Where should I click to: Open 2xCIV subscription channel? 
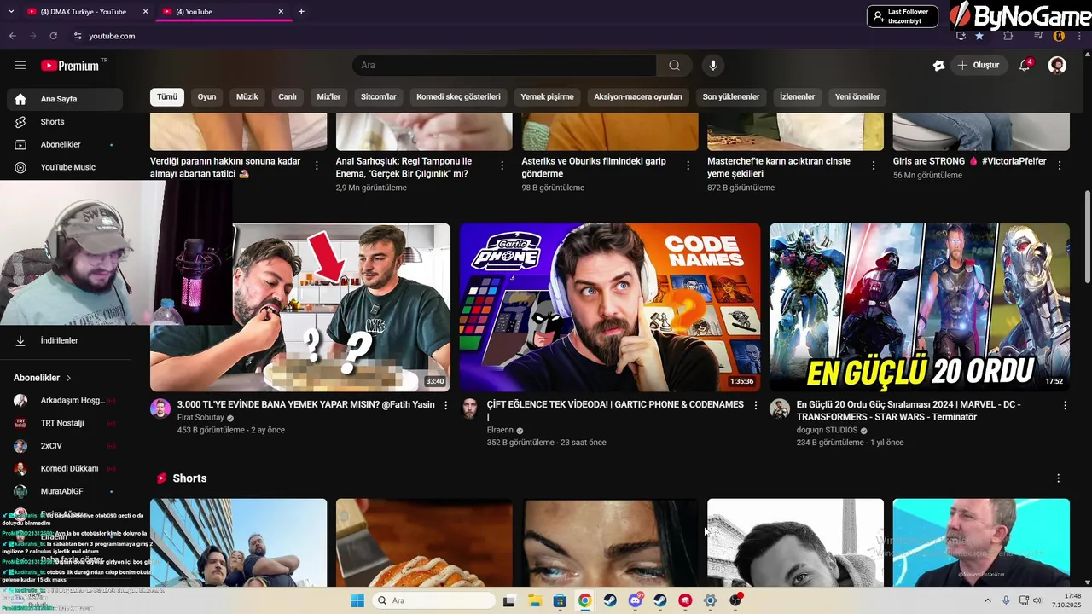pos(64,446)
